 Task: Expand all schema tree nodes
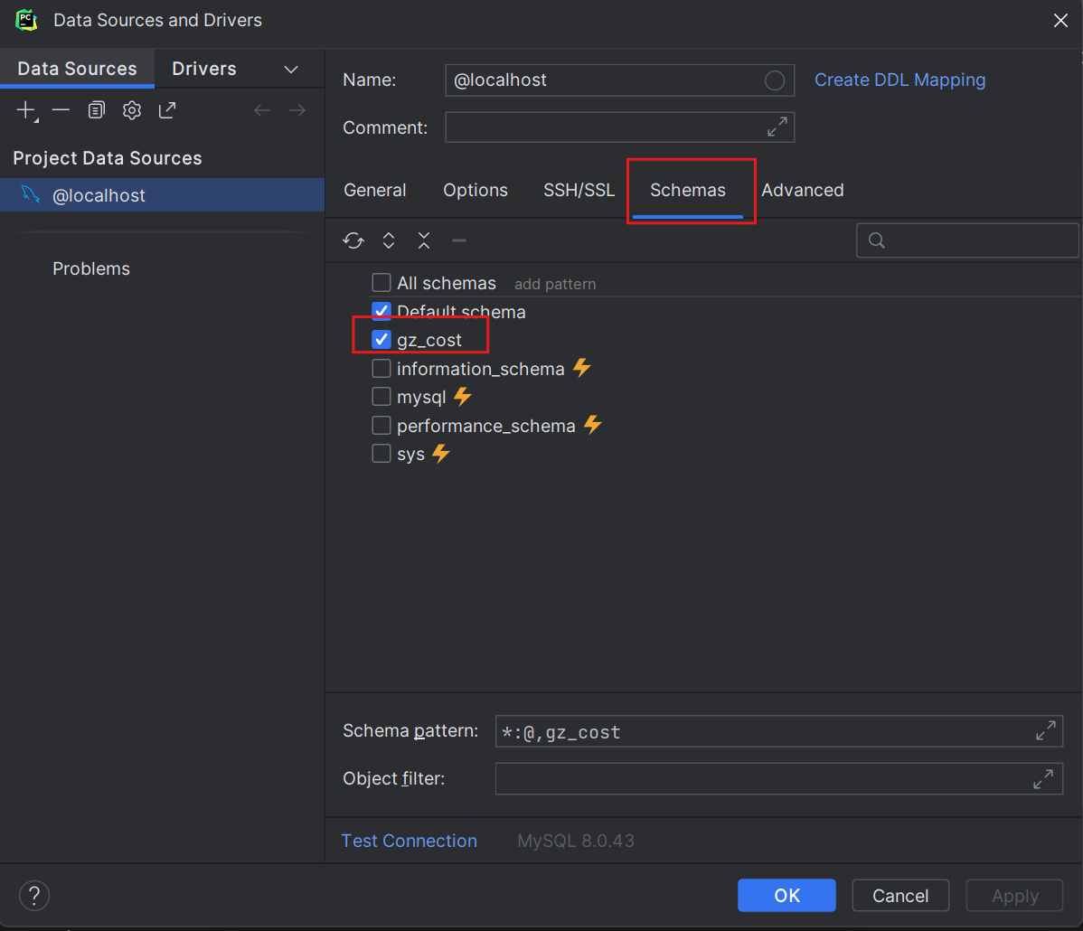tap(389, 240)
